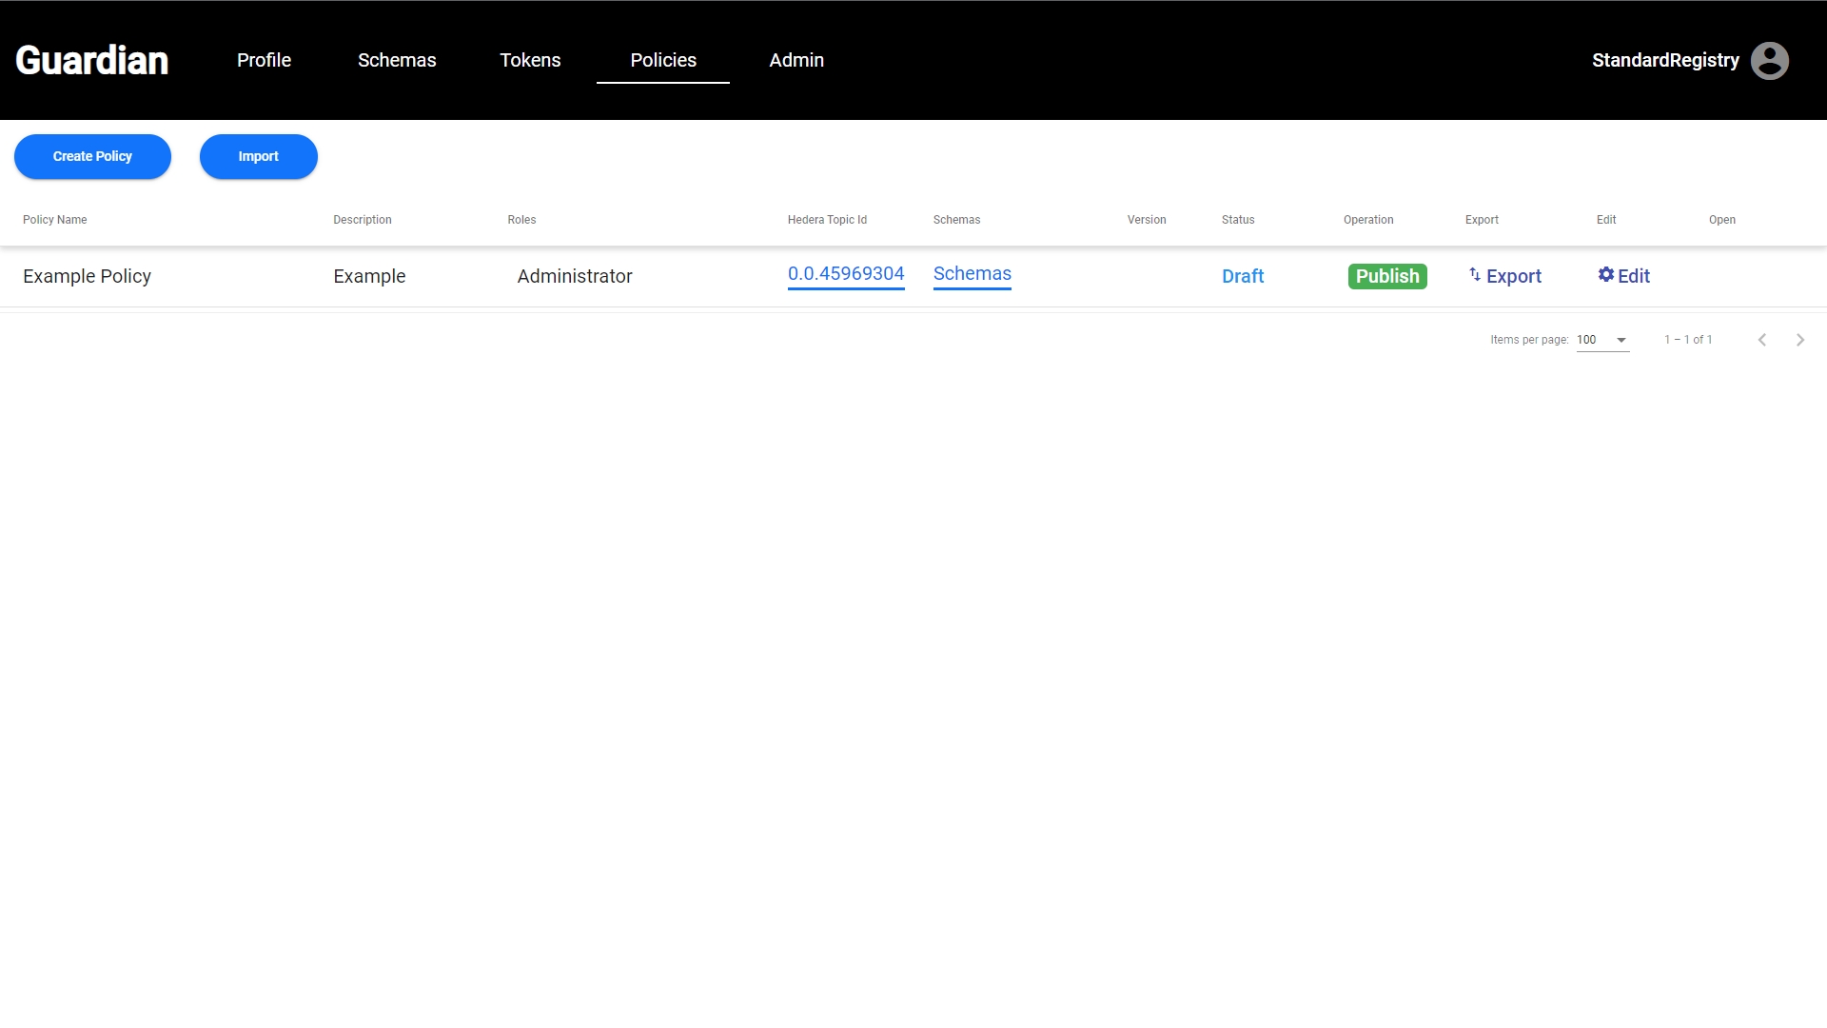The height and width of the screenshot is (1028, 1827).
Task: Publish the Example Policy
Action: coord(1386,276)
